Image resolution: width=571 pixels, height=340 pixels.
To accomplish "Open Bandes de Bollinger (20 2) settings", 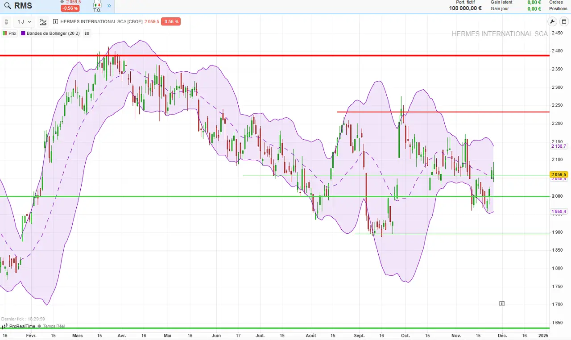I will click(x=53, y=33).
